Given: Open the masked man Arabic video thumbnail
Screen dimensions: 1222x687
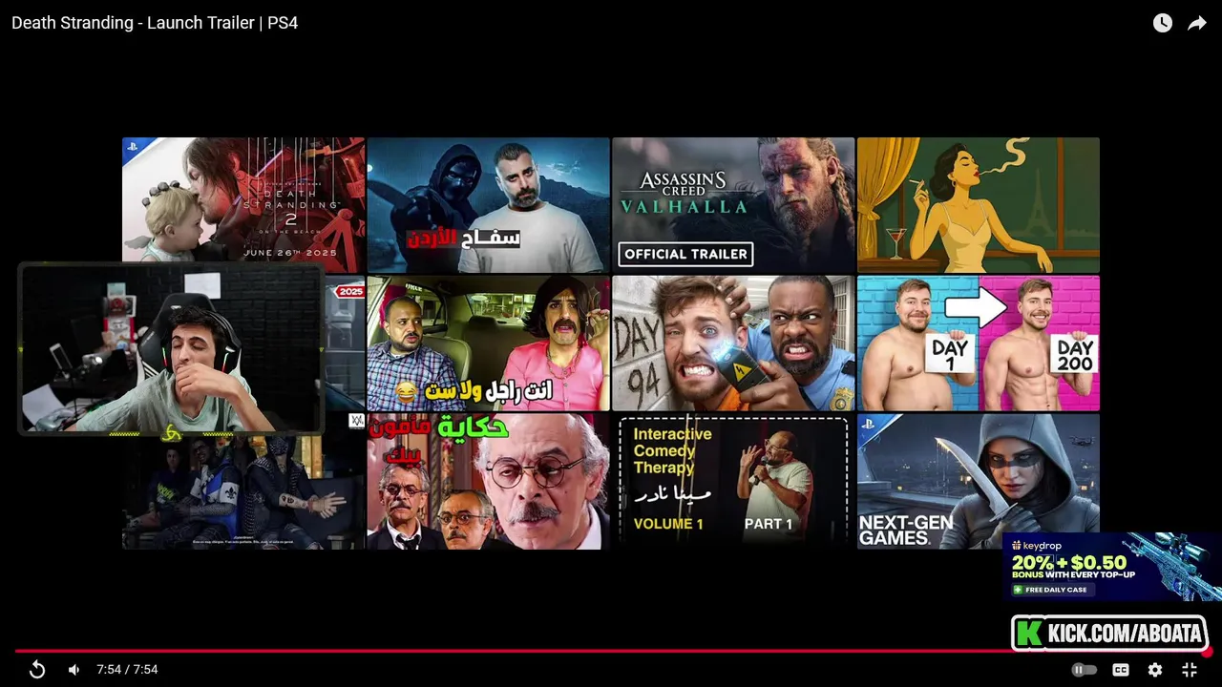Looking at the screenshot, I should coord(488,205).
